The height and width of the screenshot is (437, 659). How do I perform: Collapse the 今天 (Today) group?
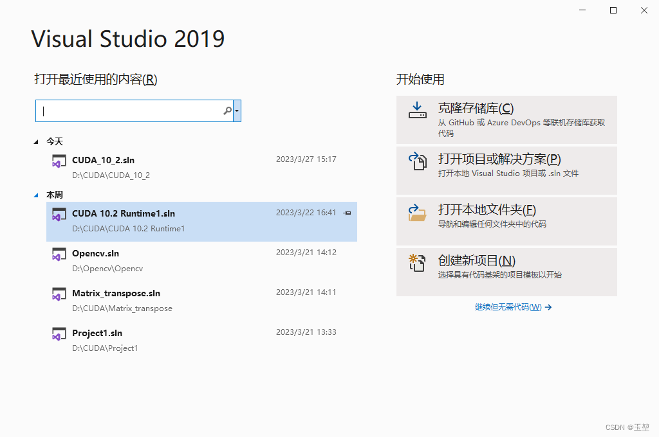[36, 141]
